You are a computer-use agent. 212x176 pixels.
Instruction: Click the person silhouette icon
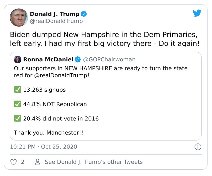38,161
